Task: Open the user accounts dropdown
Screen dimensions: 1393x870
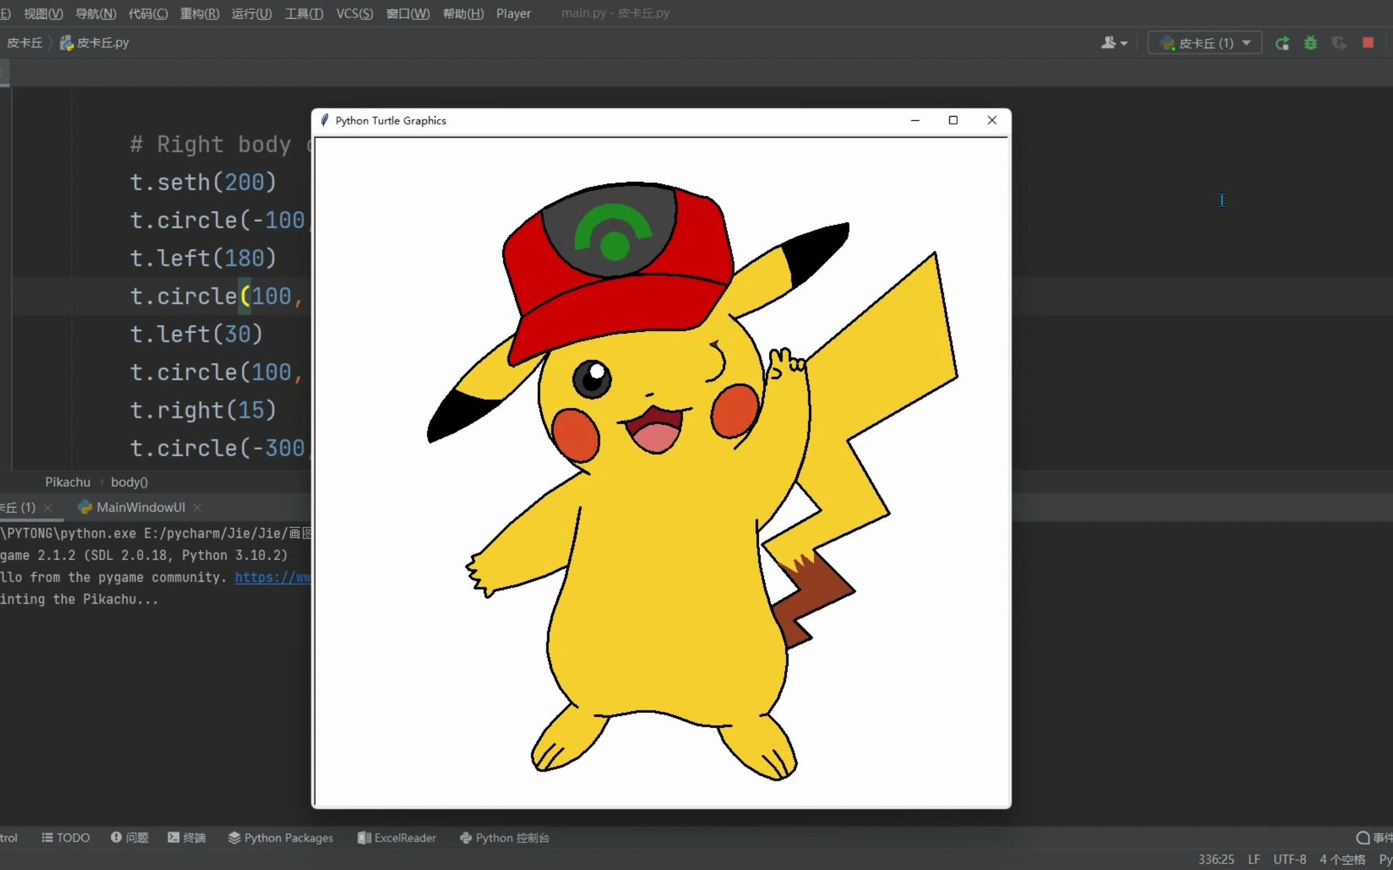Action: click(1114, 43)
